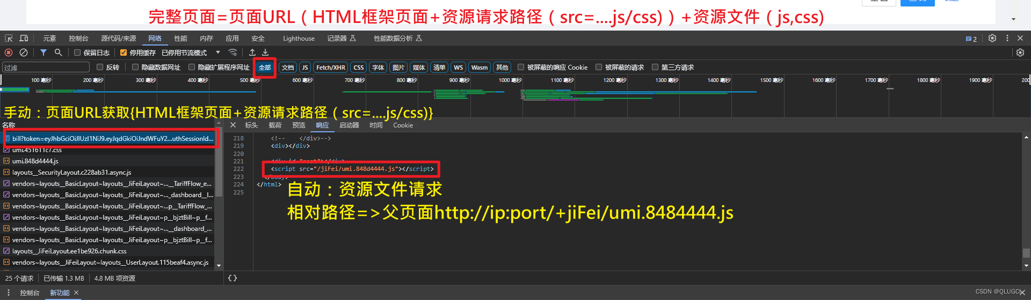Image resolution: width=1031 pixels, height=300 pixels.
Task: Toggle the device toolbar icon
Action: coord(24,38)
